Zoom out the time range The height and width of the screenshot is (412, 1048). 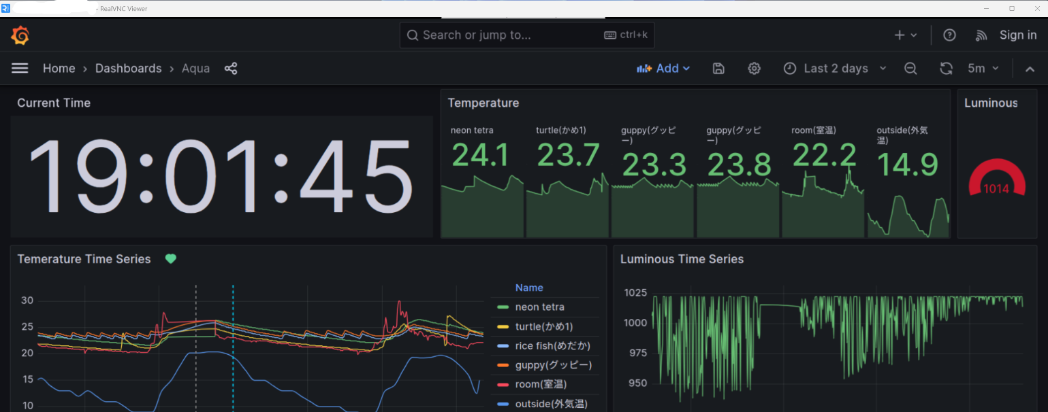pos(910,69)
